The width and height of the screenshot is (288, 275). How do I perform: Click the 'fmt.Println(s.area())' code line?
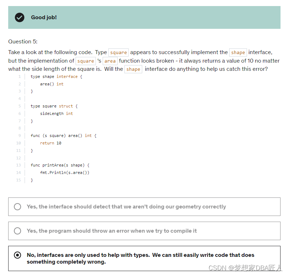(x=65, y=173)
